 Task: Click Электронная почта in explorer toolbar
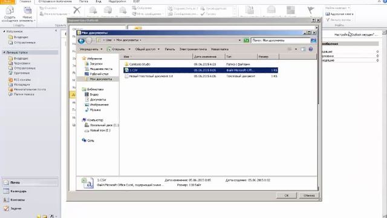click(x=193, y=49)
